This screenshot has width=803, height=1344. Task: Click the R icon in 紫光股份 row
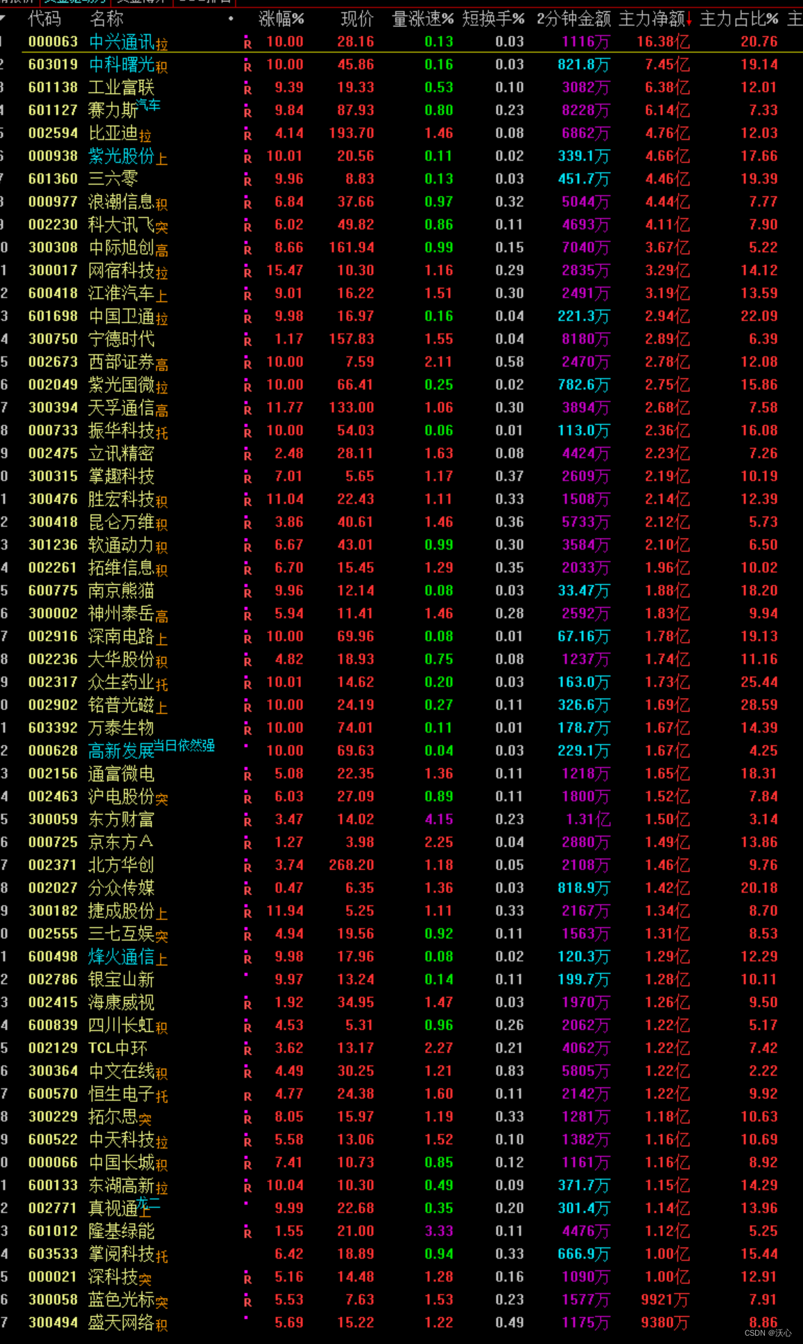[x=248, y=158]
